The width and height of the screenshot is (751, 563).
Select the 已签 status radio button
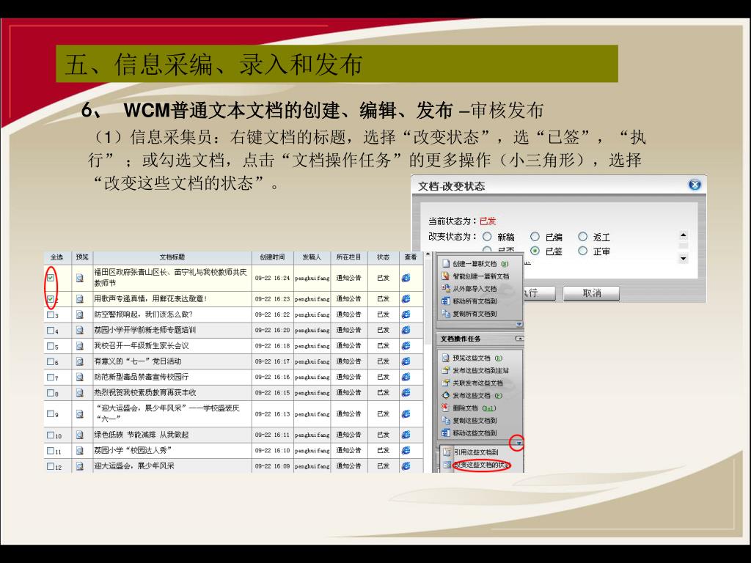tap(535, 251)
